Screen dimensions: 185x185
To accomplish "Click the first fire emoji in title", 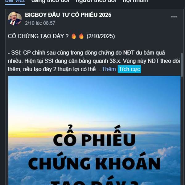I will point(74,36).
